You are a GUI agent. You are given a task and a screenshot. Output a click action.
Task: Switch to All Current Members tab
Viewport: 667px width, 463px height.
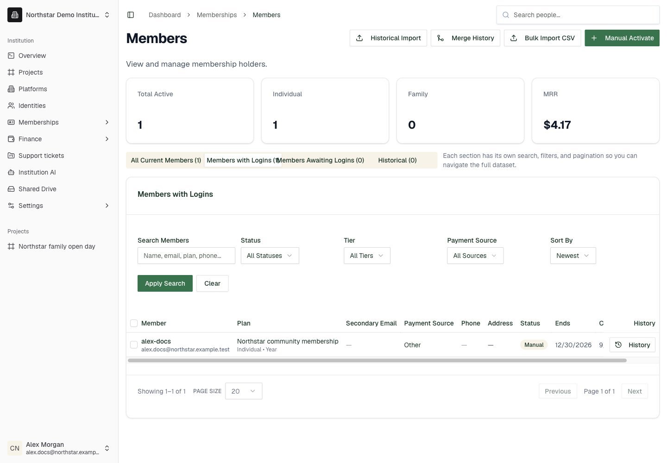pos(166,160)
